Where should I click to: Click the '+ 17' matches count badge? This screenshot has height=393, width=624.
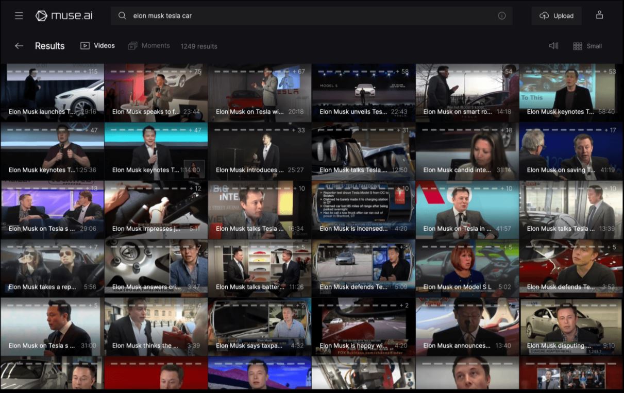[610, 130]
